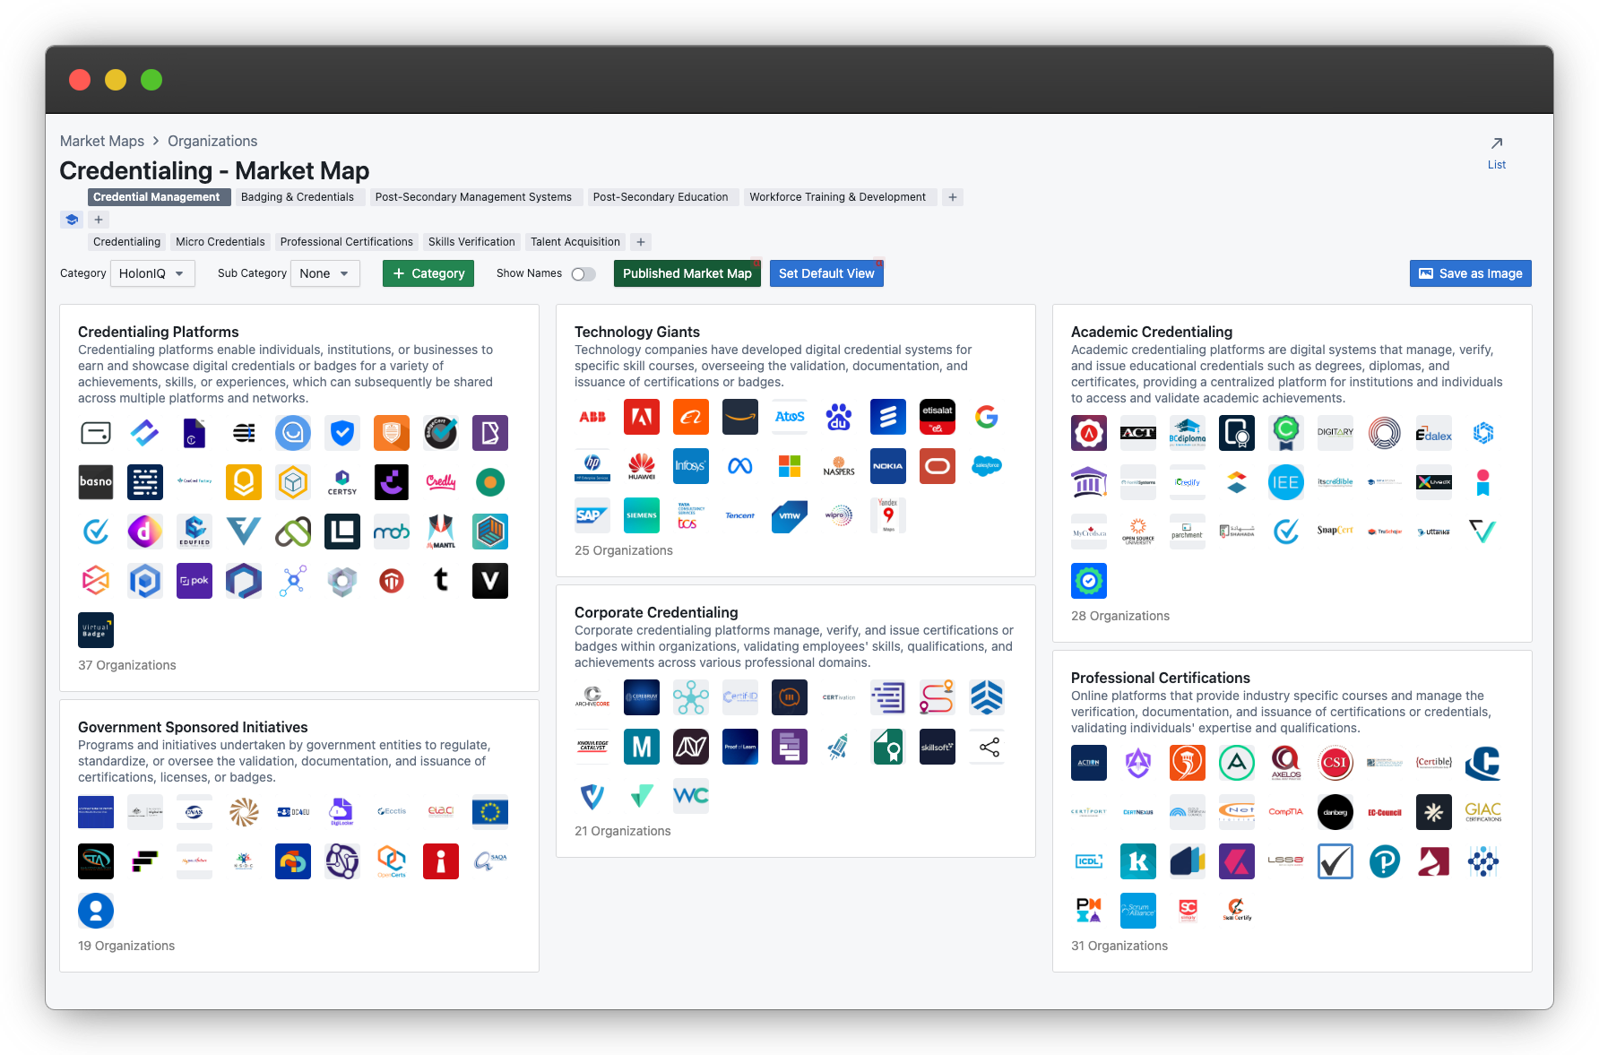Click the Corporate Credentialing section heading
The image size is (1599, 1055).
tap(656, 612)
